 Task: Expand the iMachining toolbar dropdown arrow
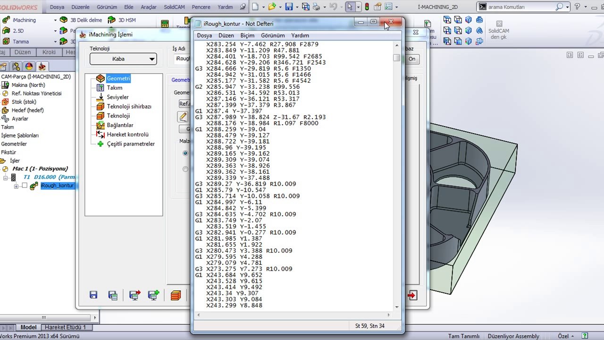[x=55, y=20]
